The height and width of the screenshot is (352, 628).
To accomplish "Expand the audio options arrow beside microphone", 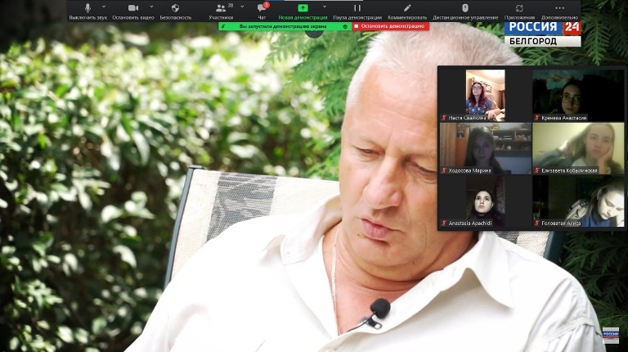I will tap(105, 7).
